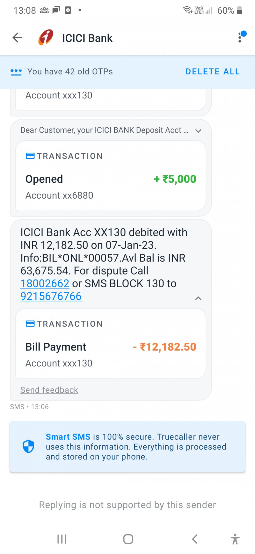Expand the Deposit Acct message
This screenshot has height=554, width=255.
(198, 131)
